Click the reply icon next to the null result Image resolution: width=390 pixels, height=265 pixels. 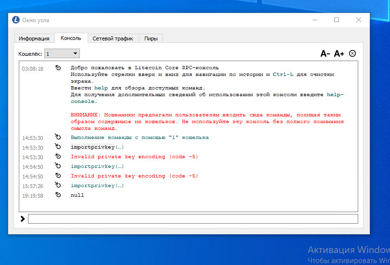[58, 195]
